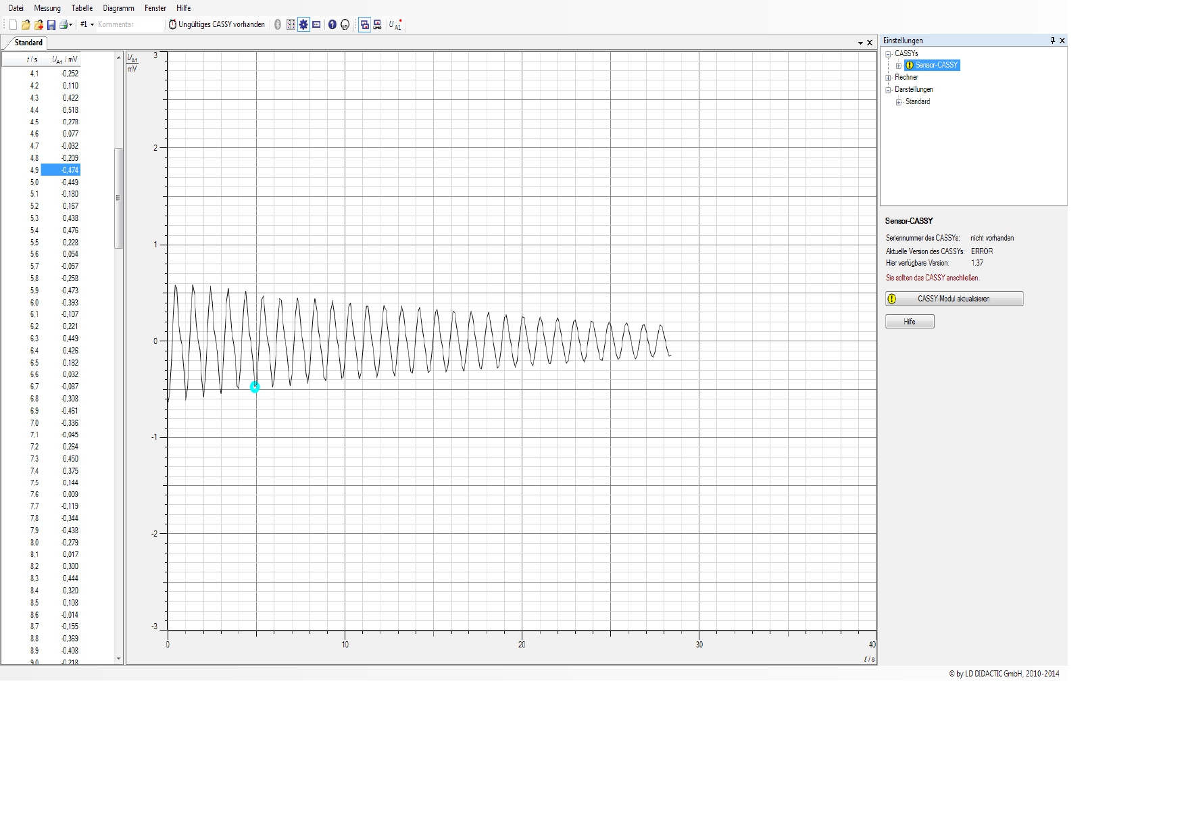Click the Bluetooth icon in the toolbar
Image resolution: width=1186 pixels, height=838 pixels.
tap(277, 24)
